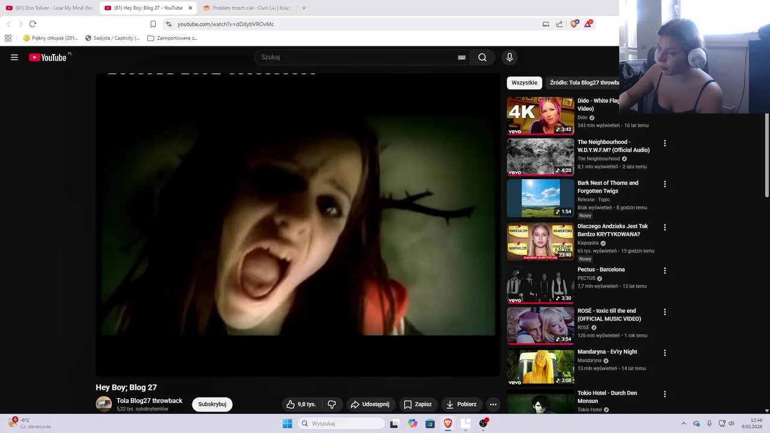Open the bookmarks apps grid icon
Screen dimensions: 770x433
tap(8, 38)
